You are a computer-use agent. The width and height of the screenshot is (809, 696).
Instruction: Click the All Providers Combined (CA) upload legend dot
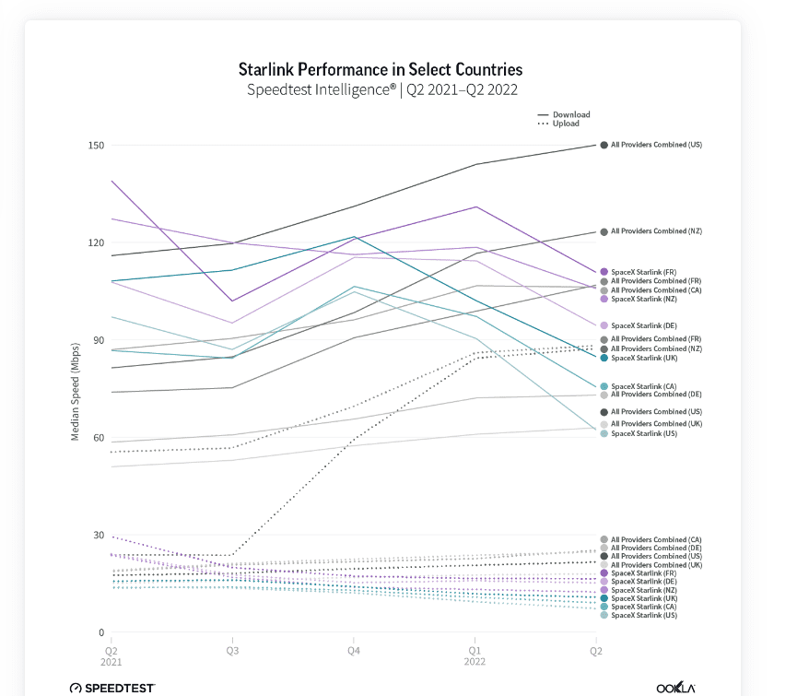[604, 539]
